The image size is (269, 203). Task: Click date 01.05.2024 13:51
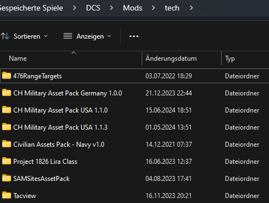[169, 127]
